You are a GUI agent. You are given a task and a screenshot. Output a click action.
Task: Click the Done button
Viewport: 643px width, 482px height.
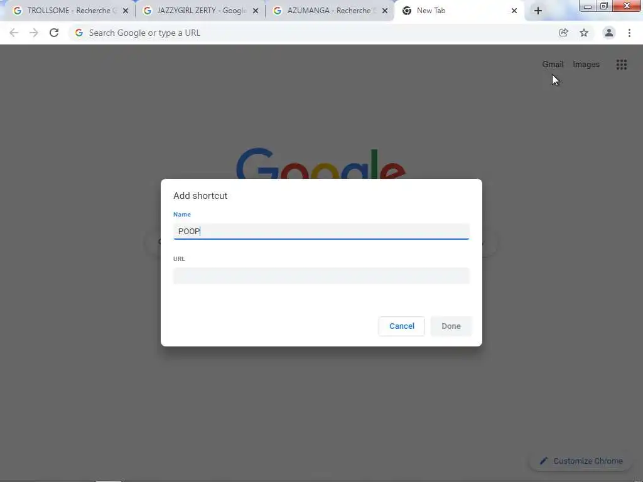point(451,326)
